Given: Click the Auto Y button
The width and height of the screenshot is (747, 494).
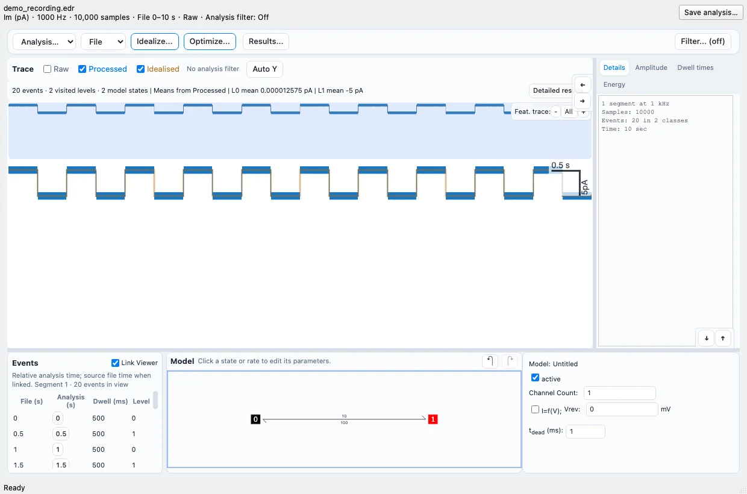Looking at the screenshot, I should coord(265,69).
